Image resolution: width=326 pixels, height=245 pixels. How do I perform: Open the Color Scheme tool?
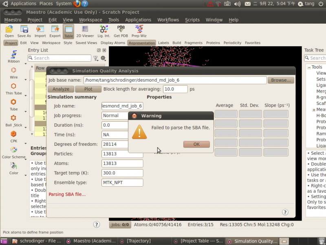click(13, 150)
